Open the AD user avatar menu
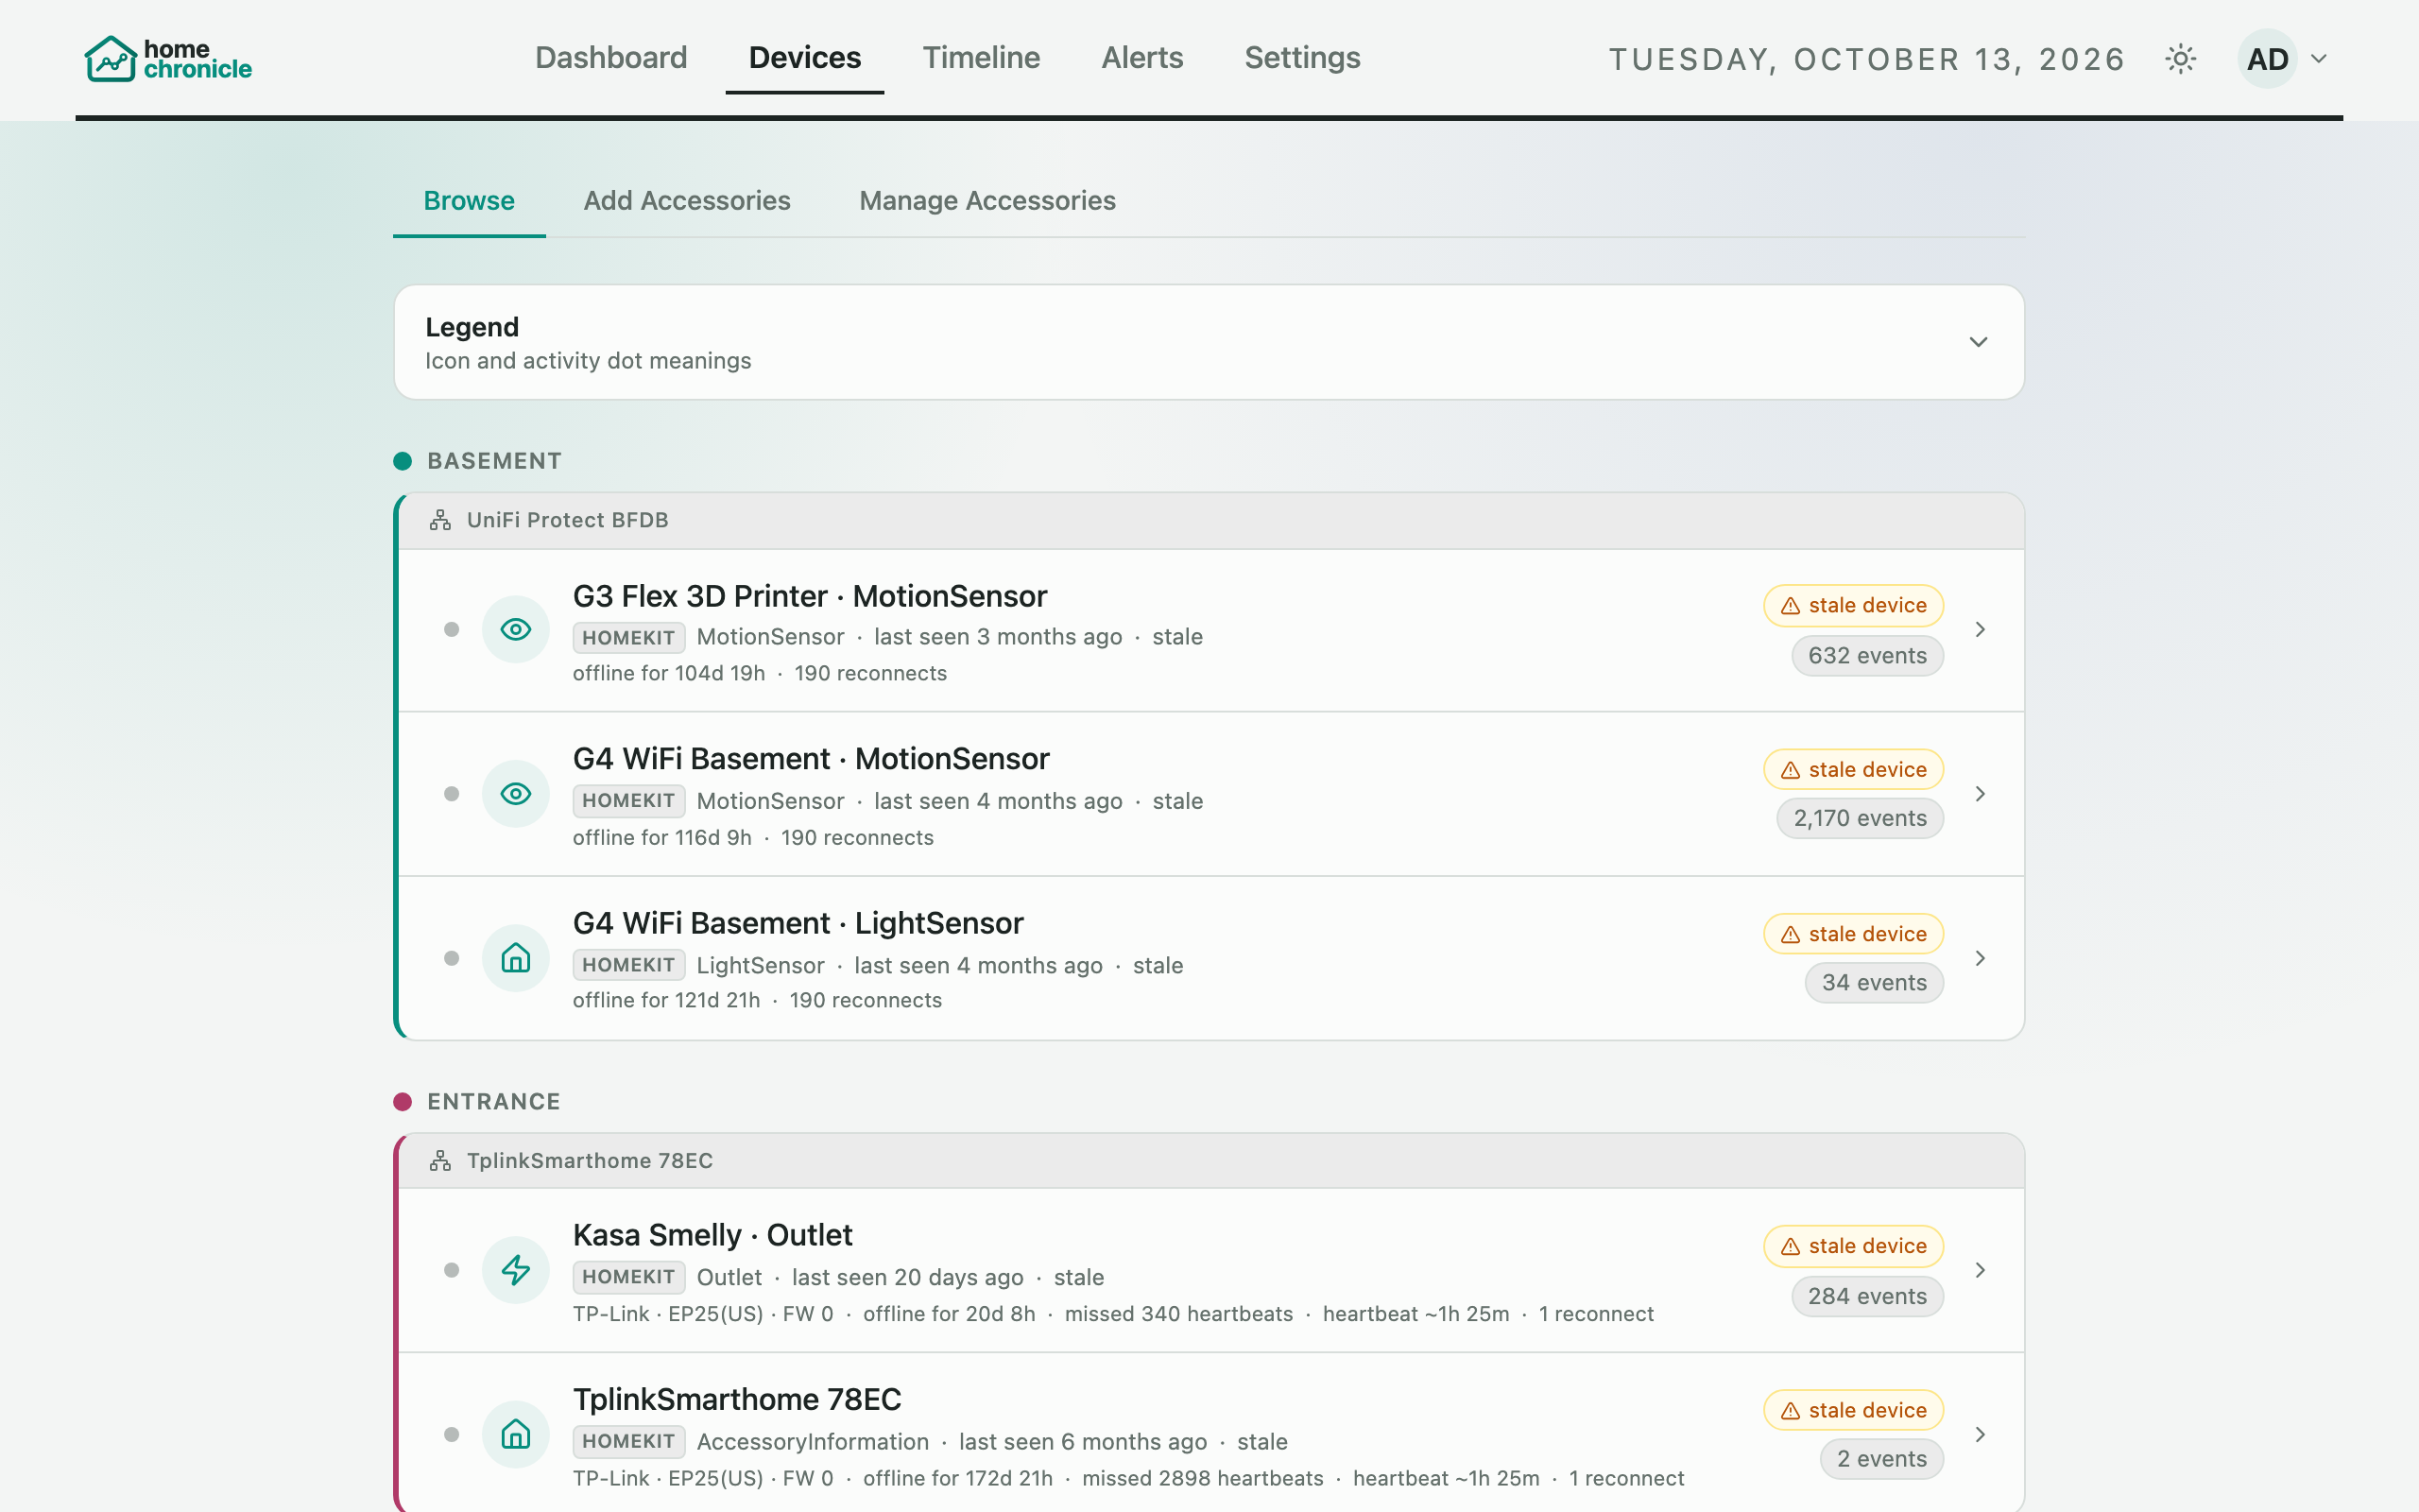Image resolution: width=2419 pixels, height=1512 pixels. (2267, 59)
